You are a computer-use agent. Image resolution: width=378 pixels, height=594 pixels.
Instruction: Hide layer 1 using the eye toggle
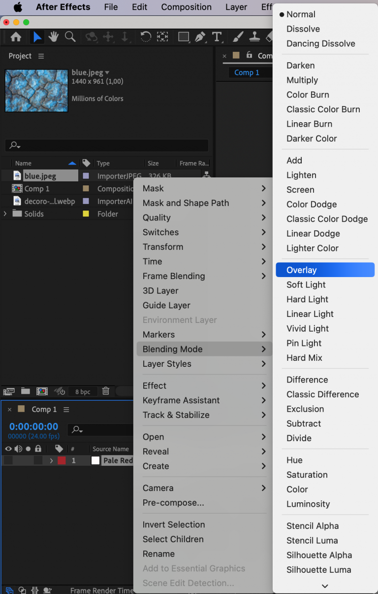click(8, 460)
